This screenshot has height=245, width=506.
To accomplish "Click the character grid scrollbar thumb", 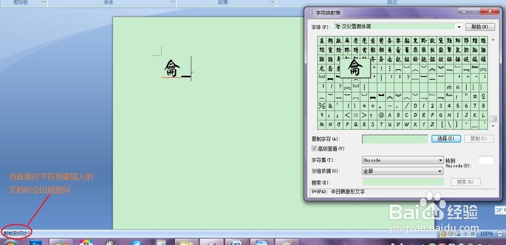I will [x=492, y=119].
